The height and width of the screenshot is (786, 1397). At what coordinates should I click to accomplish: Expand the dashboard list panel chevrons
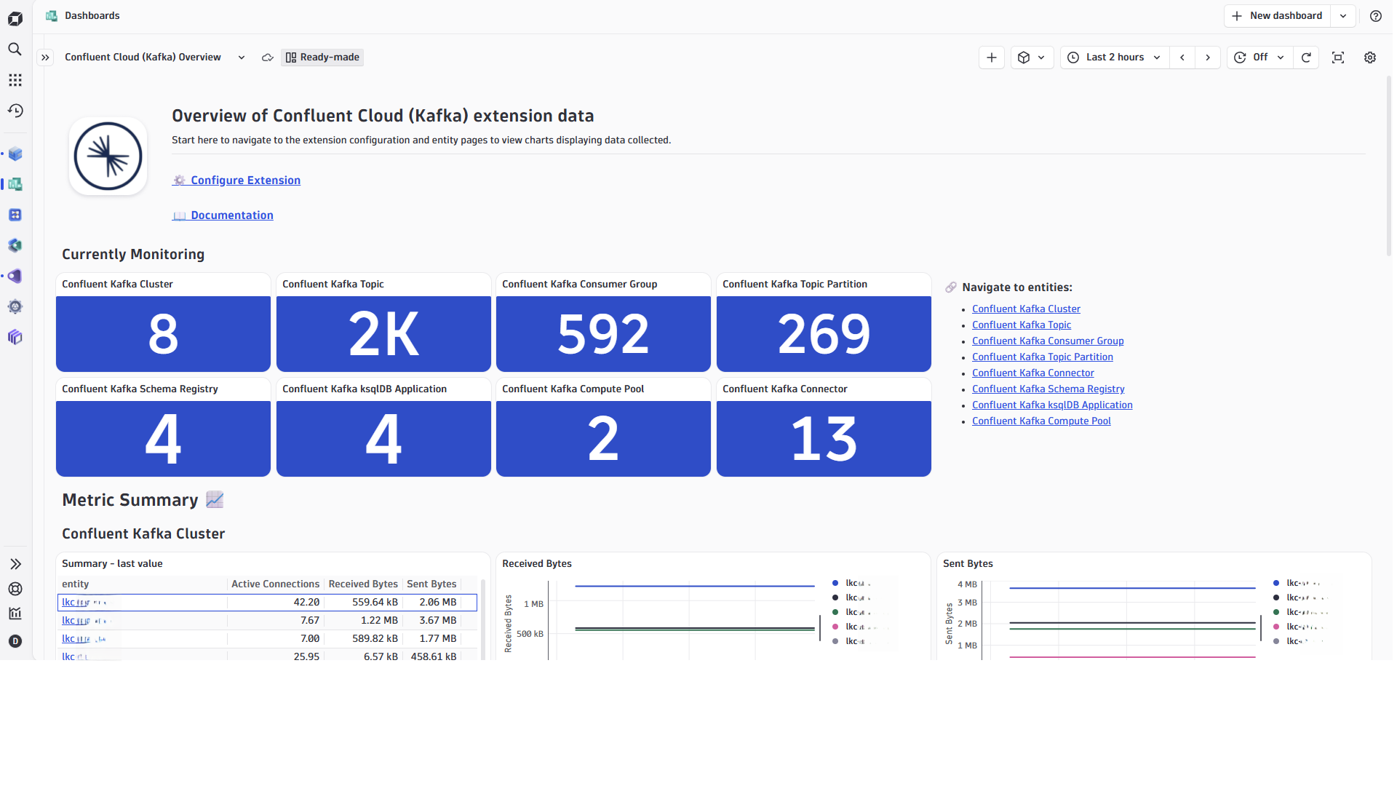pyautogui.click(x=45, y=57)
